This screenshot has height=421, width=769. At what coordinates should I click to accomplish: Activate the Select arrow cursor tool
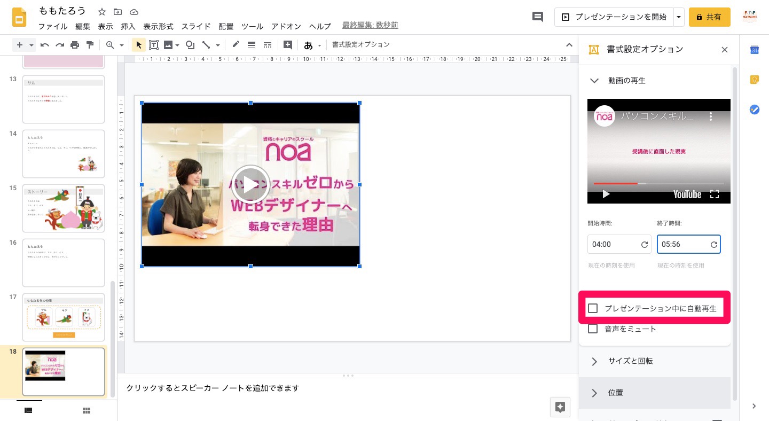point(138,45)
